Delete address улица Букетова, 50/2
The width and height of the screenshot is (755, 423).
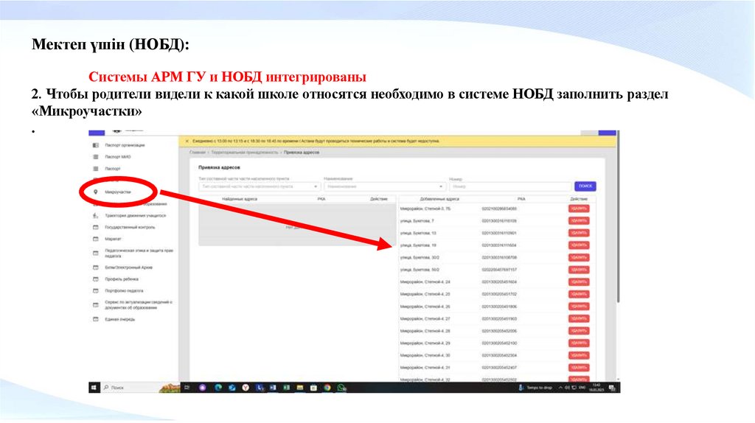[579, 270]
